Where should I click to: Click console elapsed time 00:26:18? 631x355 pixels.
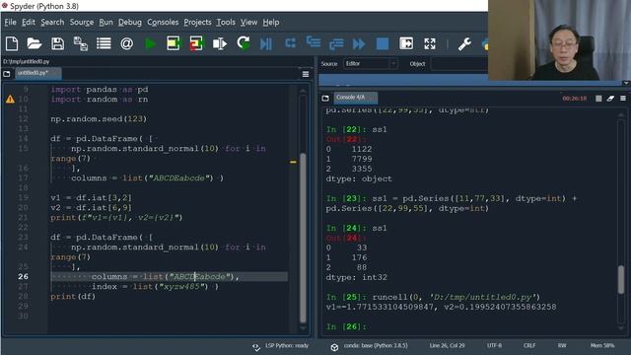[574, 99]
